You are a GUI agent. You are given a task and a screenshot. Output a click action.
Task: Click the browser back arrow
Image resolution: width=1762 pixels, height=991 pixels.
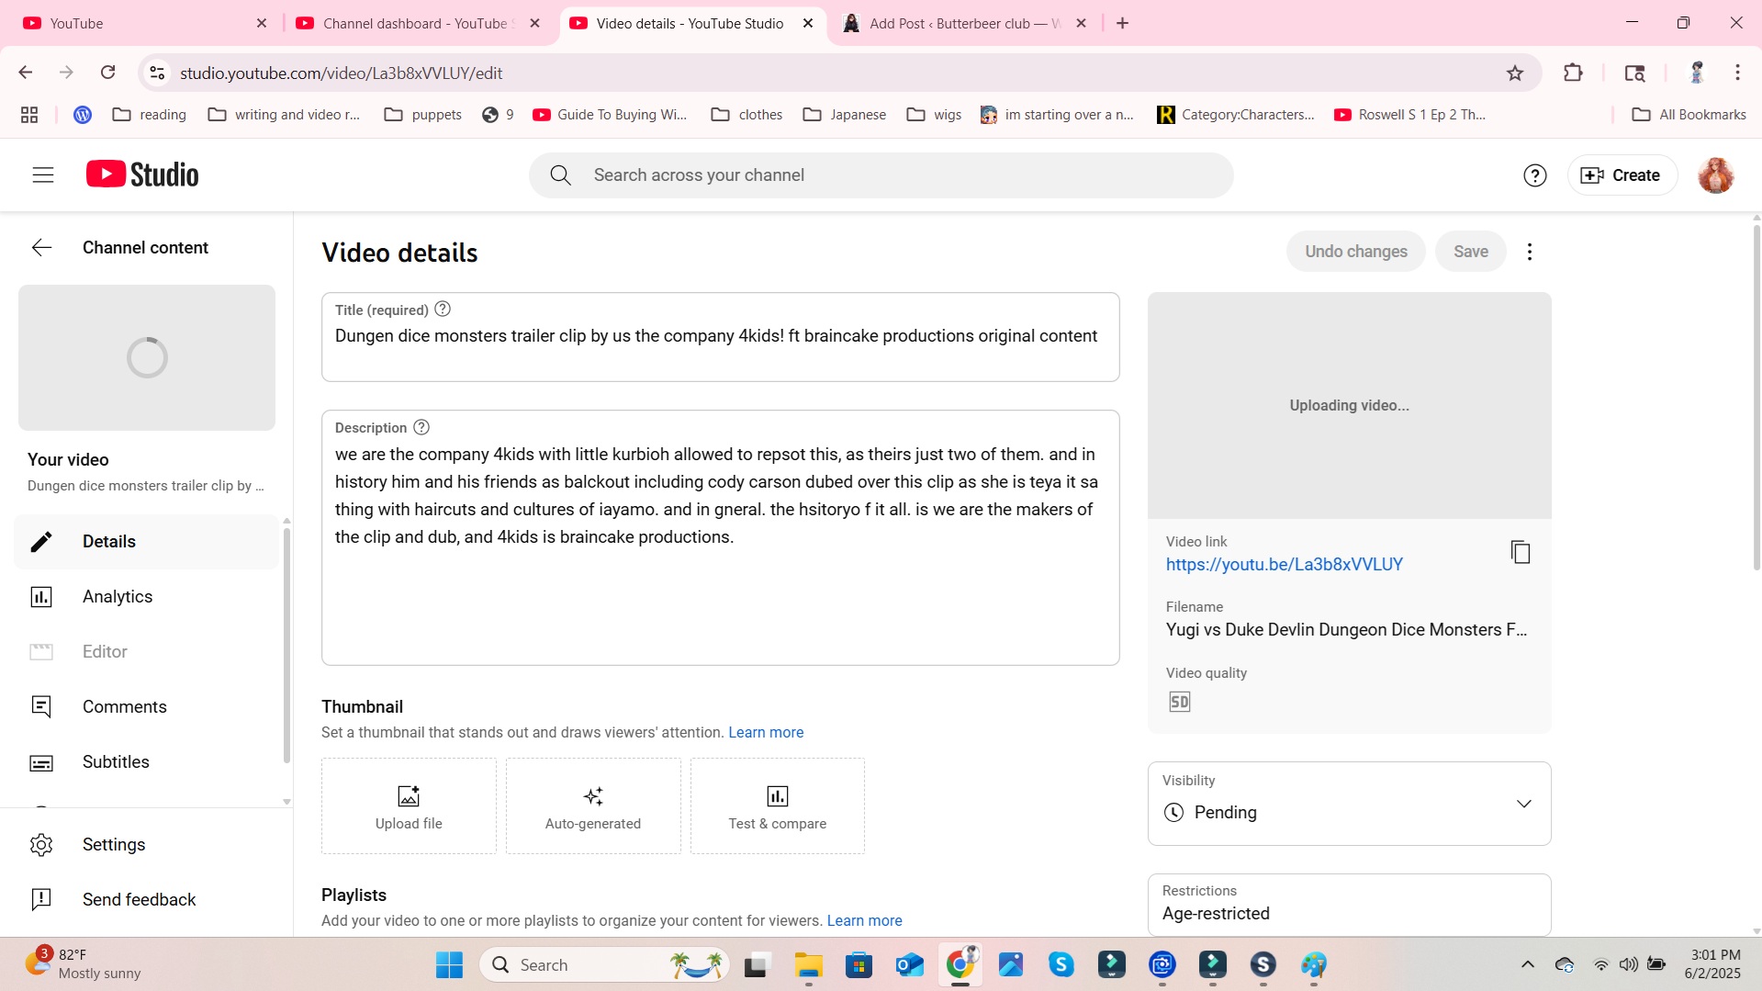pos(26,73)
